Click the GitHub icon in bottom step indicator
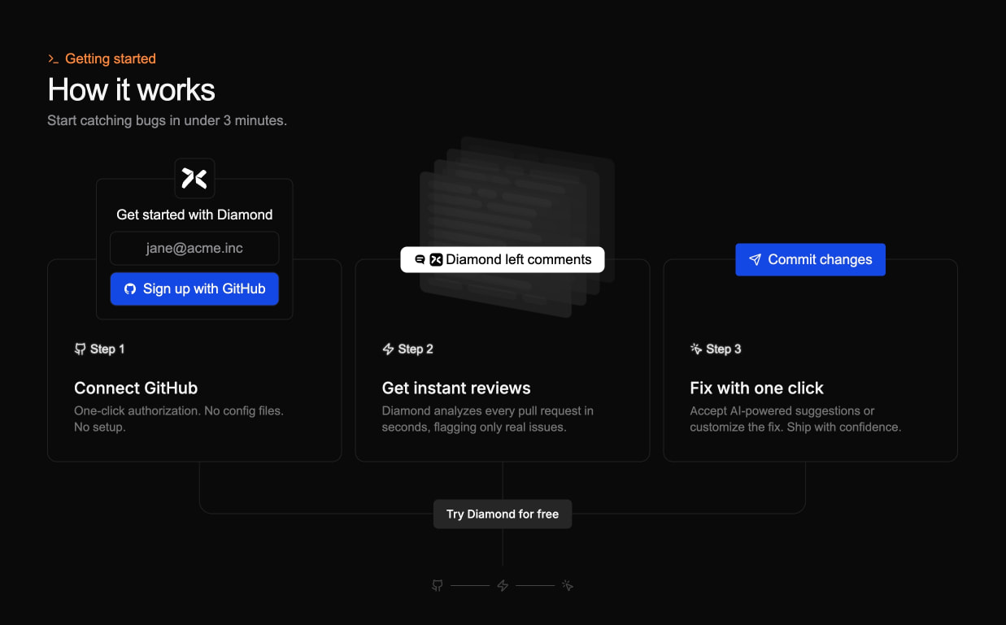The height and width of the screenshot is (625, 1006). tap(438, 585)
